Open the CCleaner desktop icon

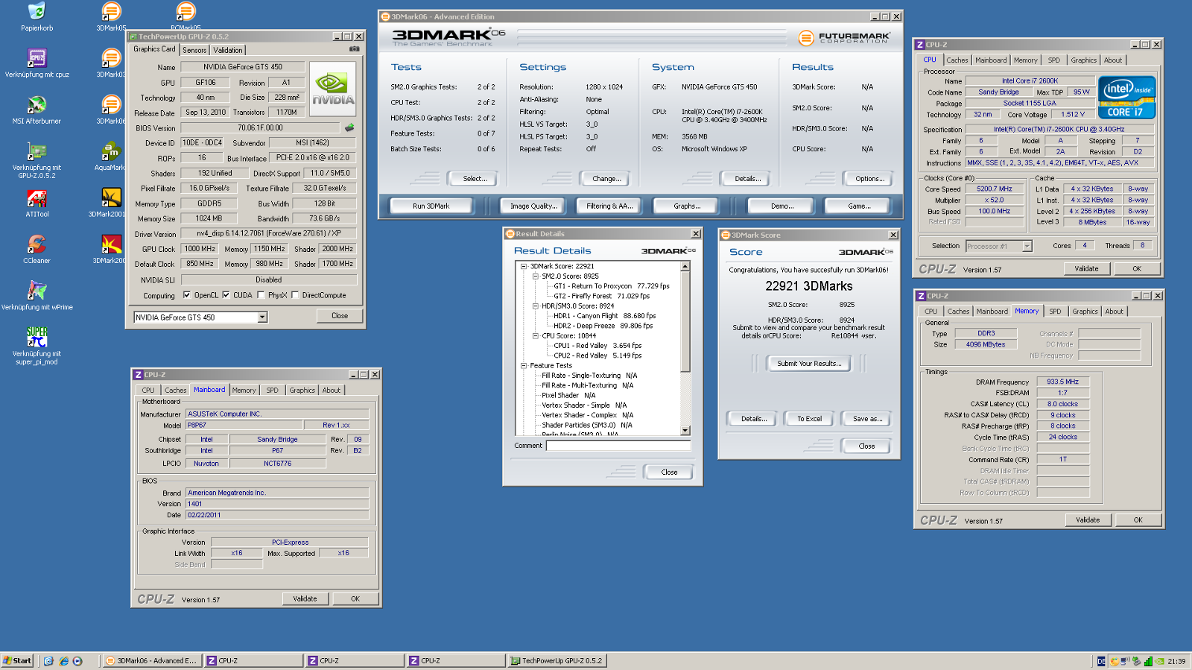tap(37, 250)
